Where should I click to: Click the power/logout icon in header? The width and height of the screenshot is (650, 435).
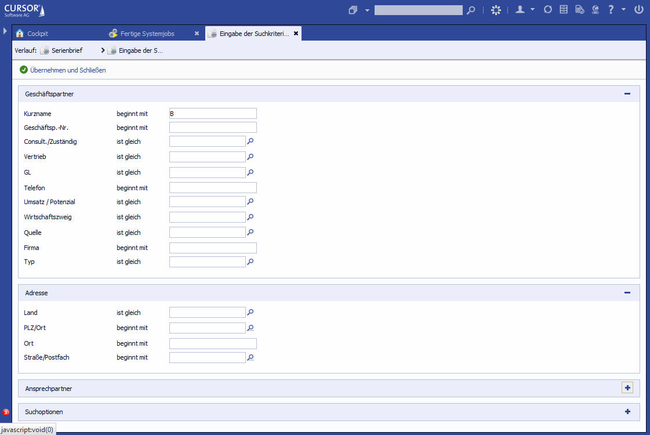point(638,10)
